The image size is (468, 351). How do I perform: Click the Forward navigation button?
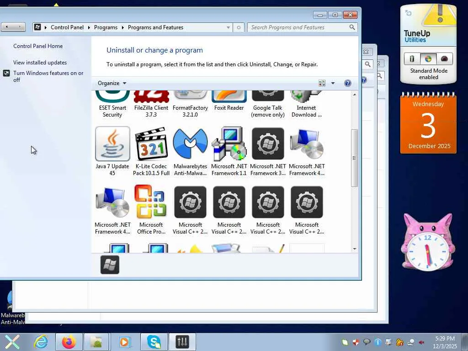click(19, 27)
